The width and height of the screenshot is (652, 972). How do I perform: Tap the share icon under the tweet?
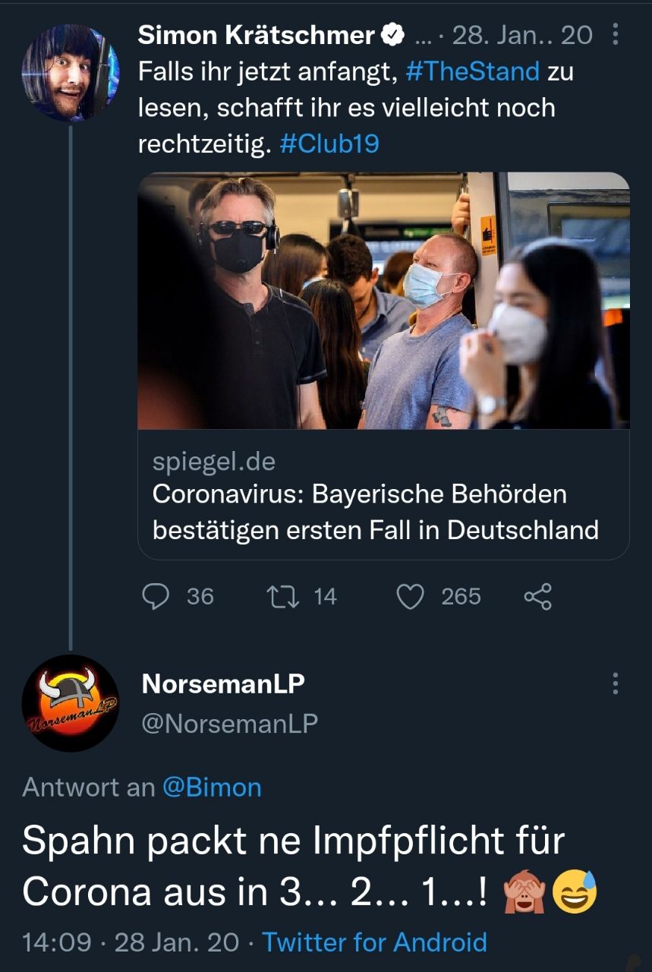pyautogui.click(x=537, y=596)
